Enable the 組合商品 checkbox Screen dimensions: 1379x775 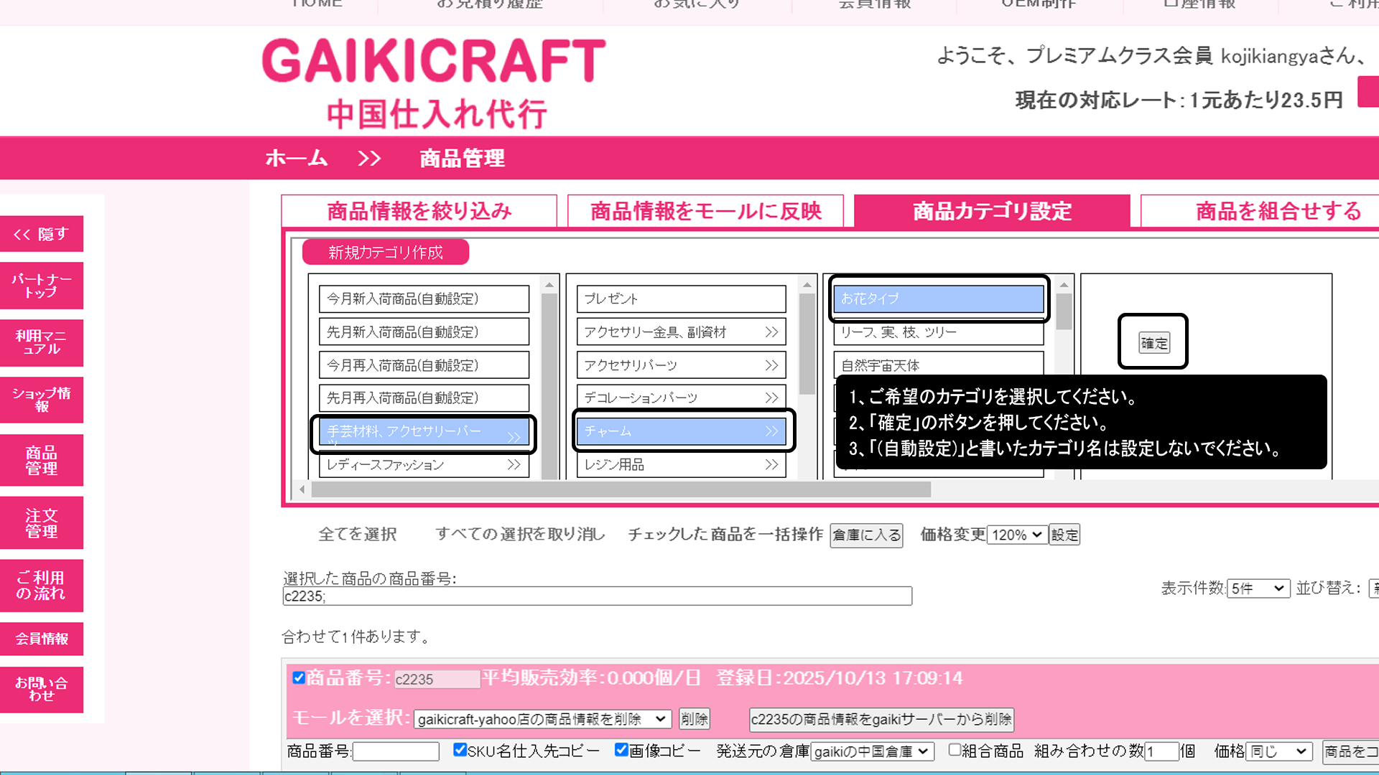click(x=955, y=750)
